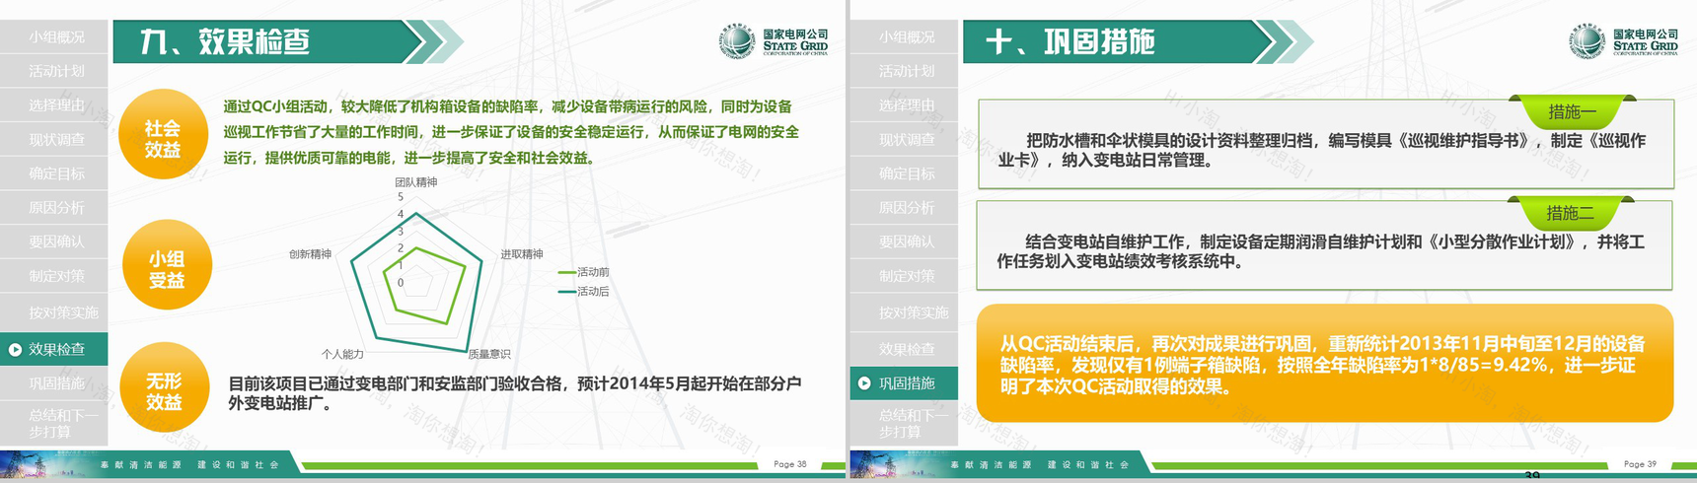Open 活动计划 in the Page 39 slide sidebar
1697x483 pixels.
pos(904,71)
